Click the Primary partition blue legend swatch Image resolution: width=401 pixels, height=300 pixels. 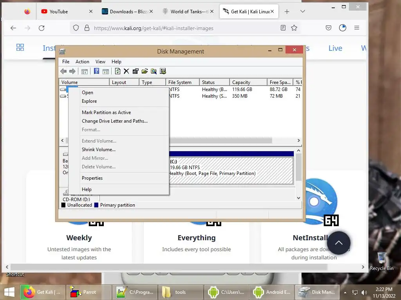coord(96,205)
